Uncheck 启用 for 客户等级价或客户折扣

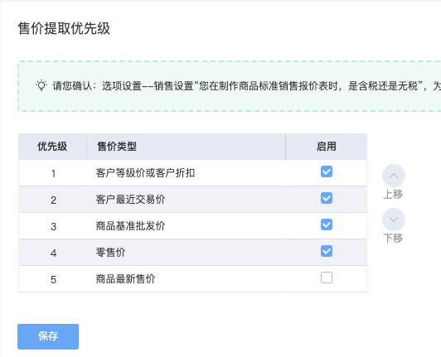click(x=327, y=171)
